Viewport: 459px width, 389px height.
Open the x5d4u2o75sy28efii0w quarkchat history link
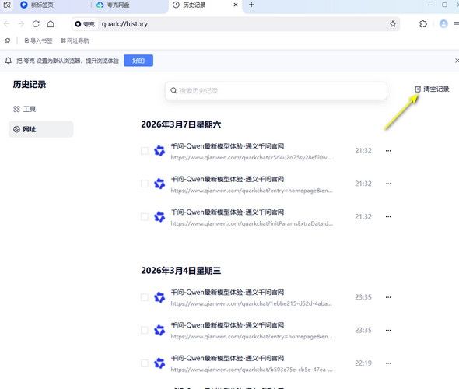click(251, 158)
